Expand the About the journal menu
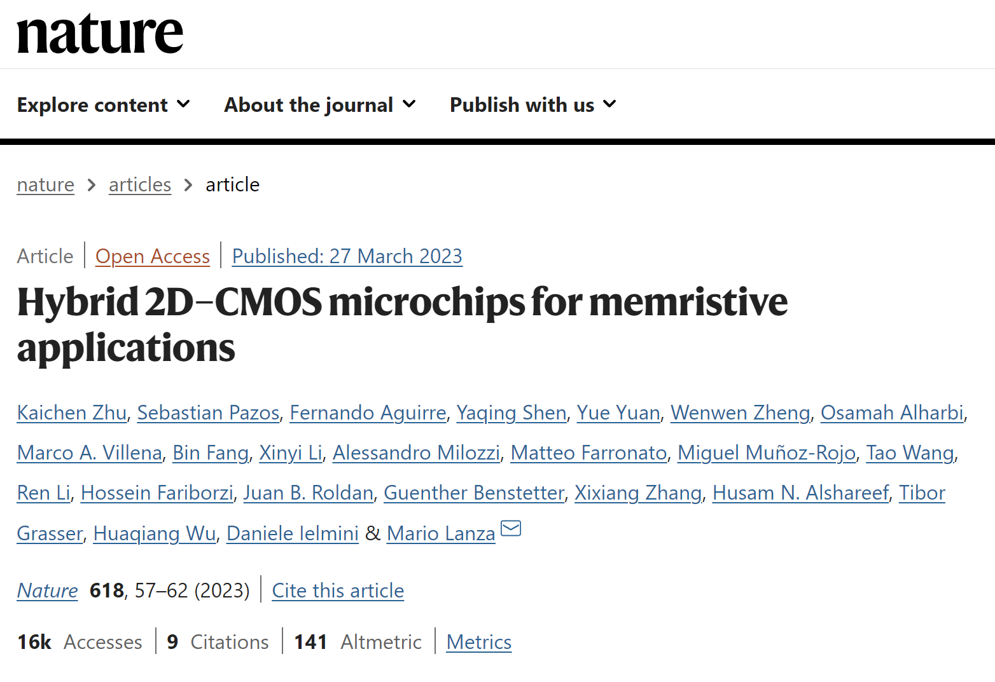Viewport: 995px width, 682px height. 319,105
